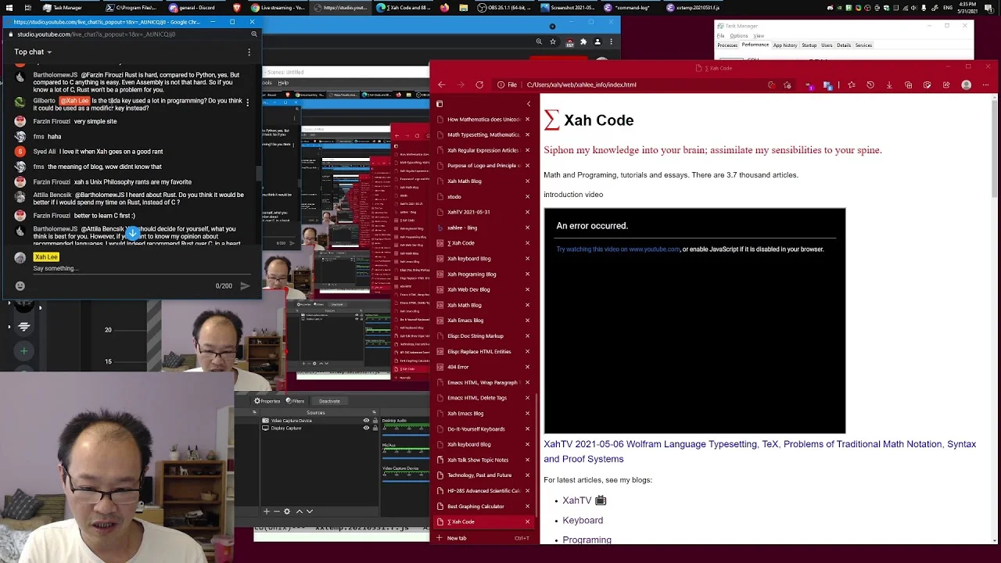Click Try watching this video on youtube.com
Image resolution: width=1001 pixels, height=563 pixels.
(x=618, y=249)
